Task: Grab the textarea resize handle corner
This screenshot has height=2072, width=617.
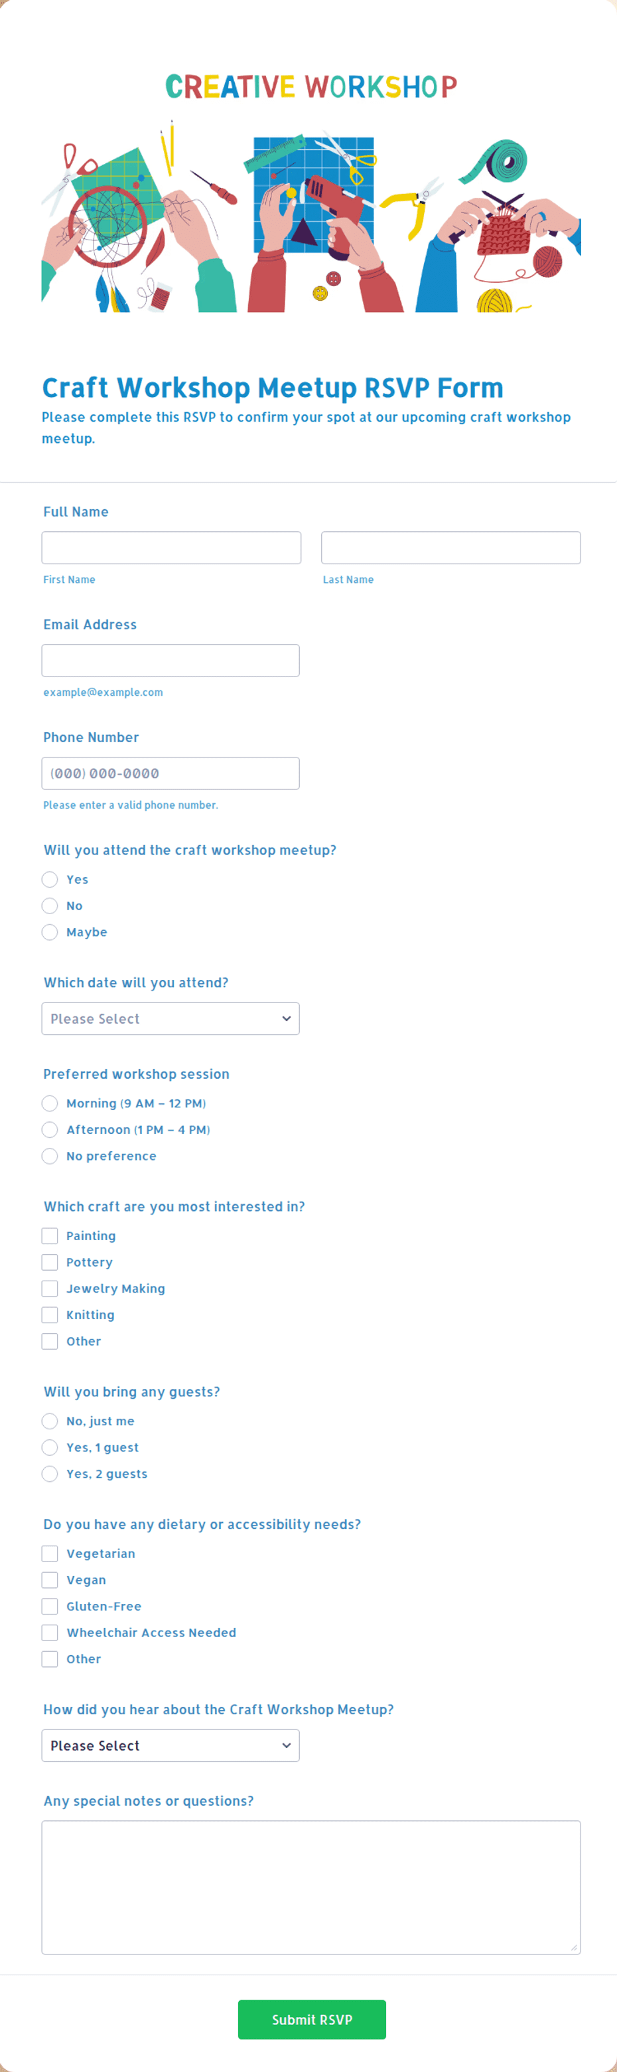Action: coord(574,1947)
